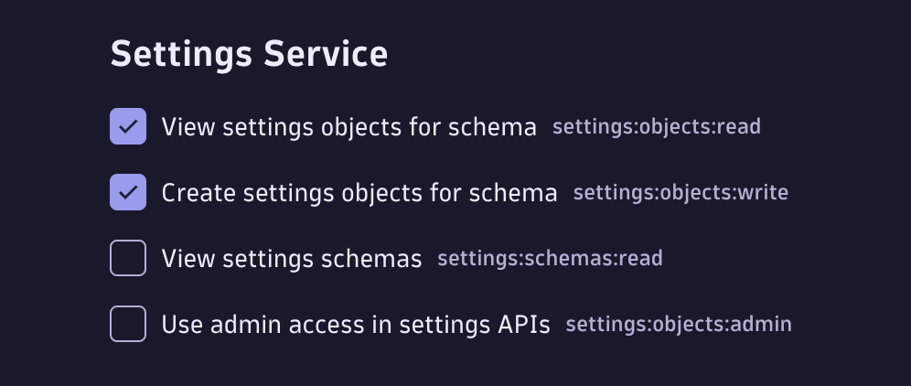Image resolution: width=911 pixels, height=386 pixels.
Task: Click the 'View settings objects for schema' label
Action: pos(348,127)
